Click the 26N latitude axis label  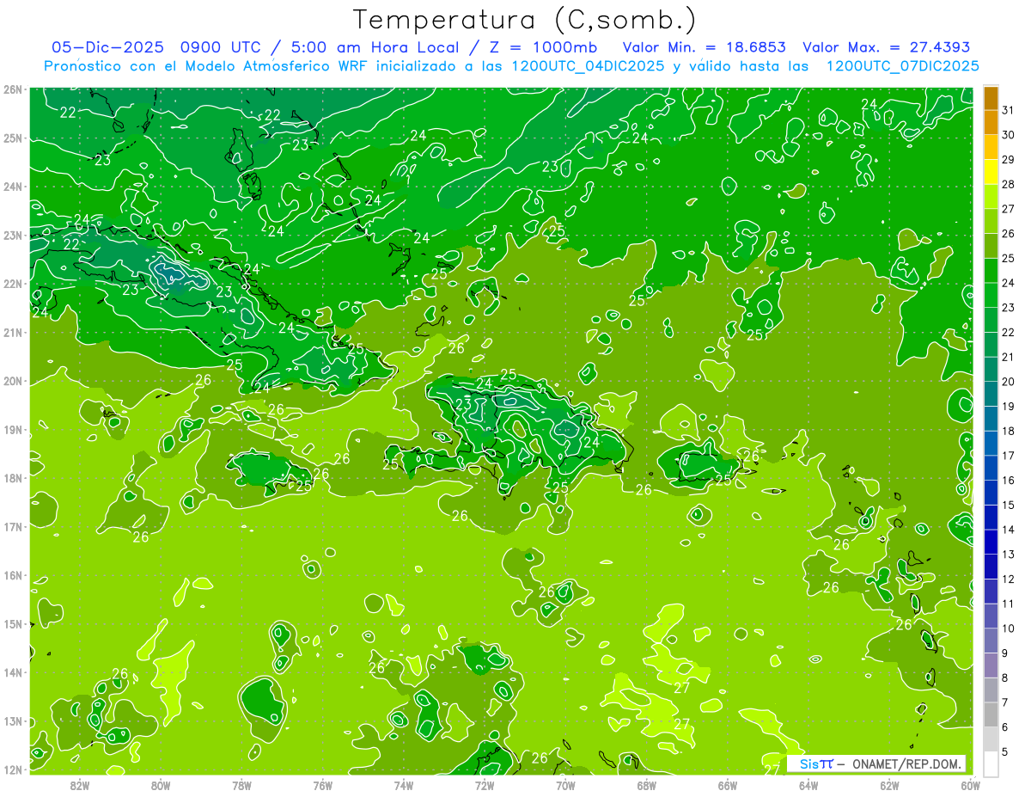(x=12, y=89)
